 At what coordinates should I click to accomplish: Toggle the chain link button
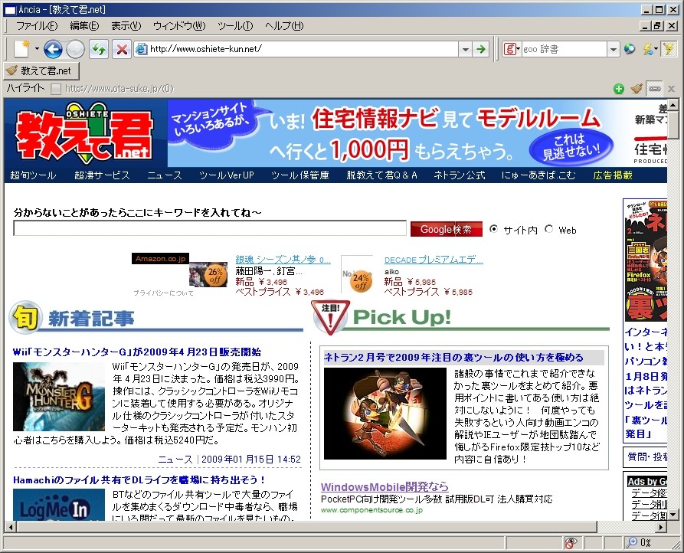click(654, 89)
